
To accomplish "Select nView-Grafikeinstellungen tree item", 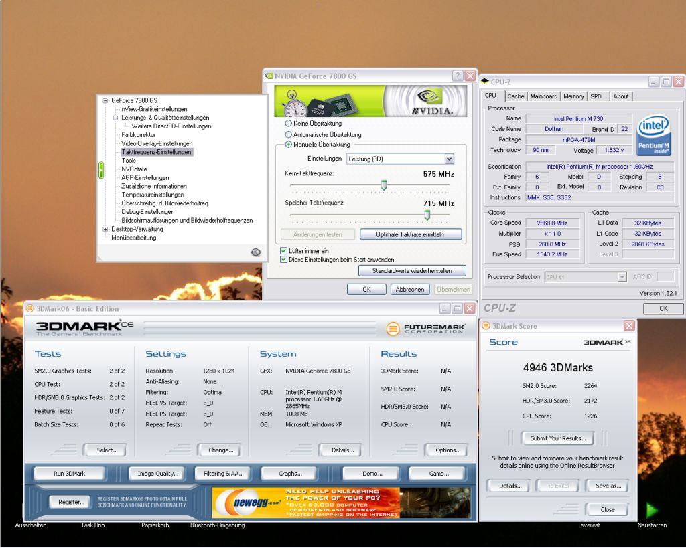I will 154,109.
